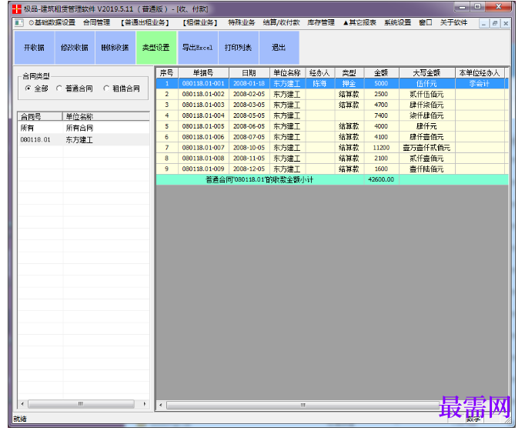The width and height of the screenshot is (525, 431).
Task: Click the 经办人 column header
Action: tap(319, 73)
